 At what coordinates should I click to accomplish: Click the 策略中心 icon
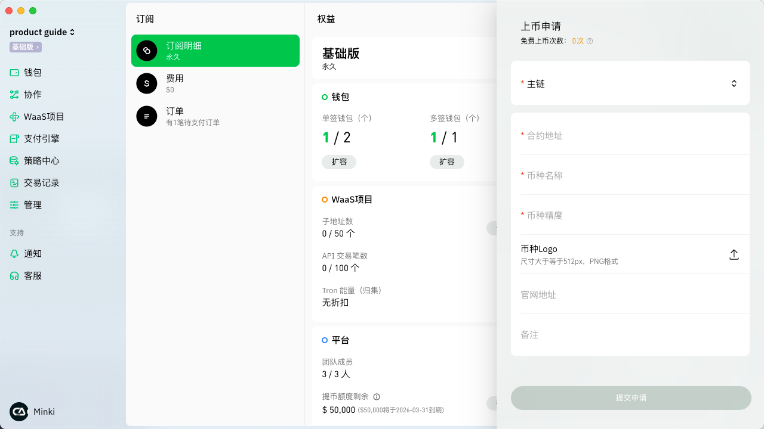(14, 161)
